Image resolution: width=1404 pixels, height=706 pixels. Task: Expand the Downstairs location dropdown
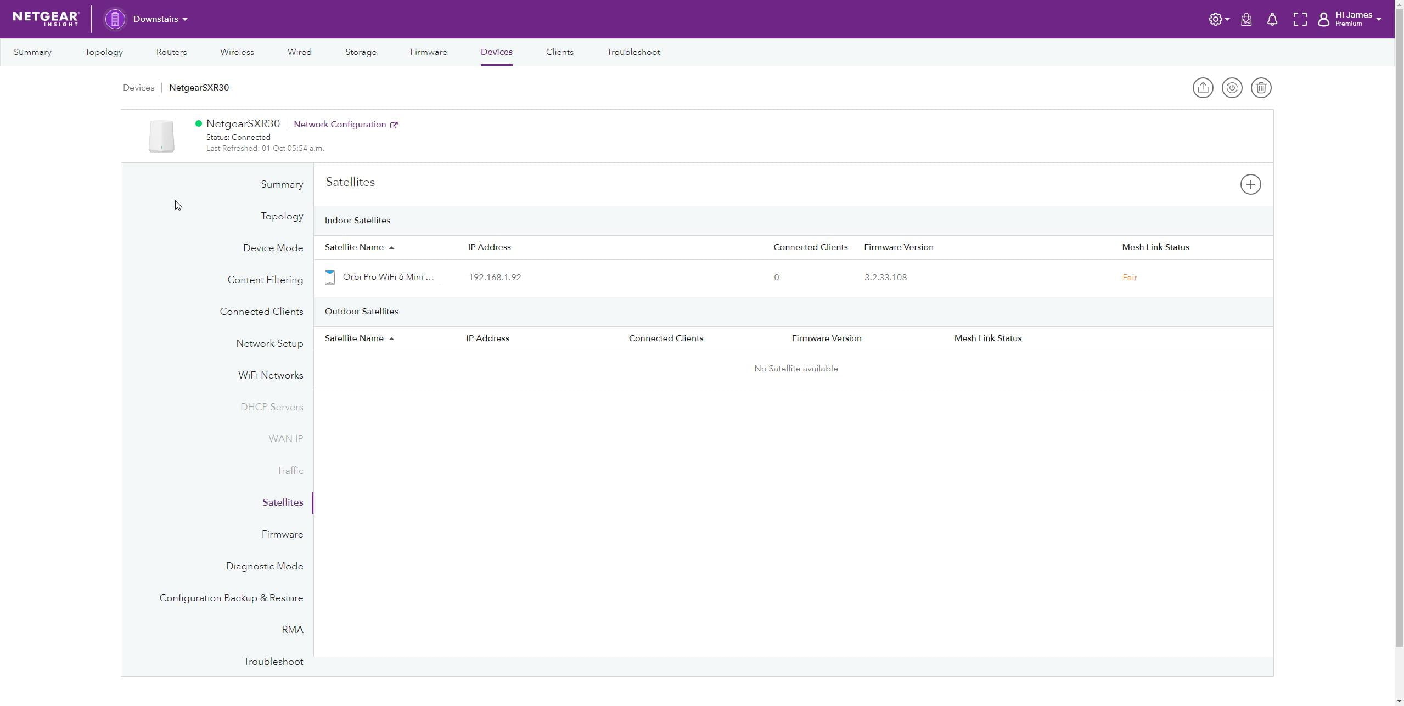pyautogui.click(x=160, y=19)
